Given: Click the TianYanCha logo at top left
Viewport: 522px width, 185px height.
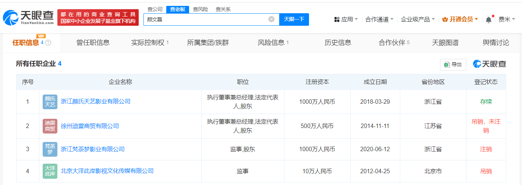Looking at the screenshot, I should [x=28, y=17].
